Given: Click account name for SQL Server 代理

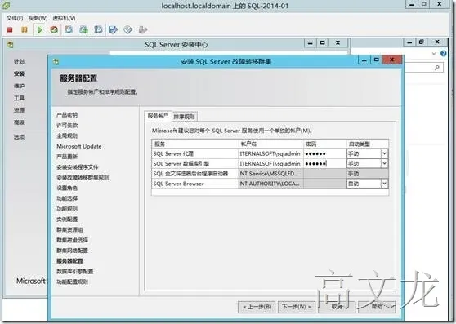Looking at the screenshot, I should [x=270, y=153].
